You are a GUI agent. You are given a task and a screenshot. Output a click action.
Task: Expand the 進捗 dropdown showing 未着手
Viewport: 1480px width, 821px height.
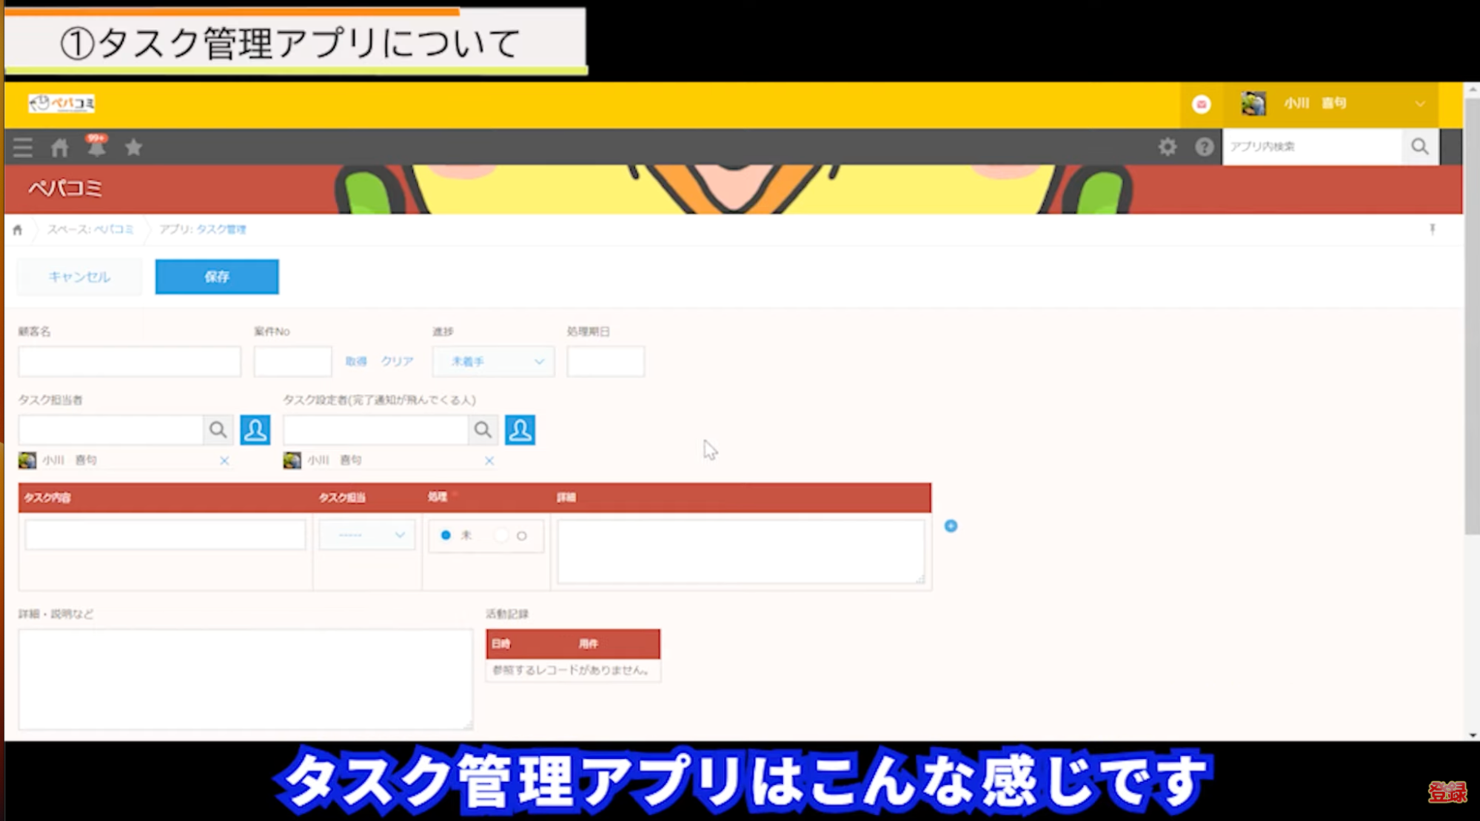click(492, 361)
